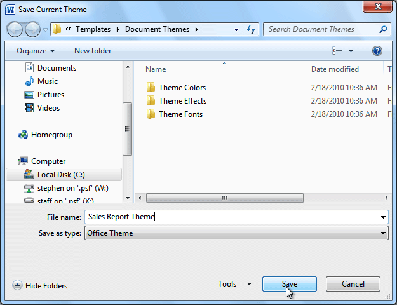This screenshot has height=305, width=397.
Task: Click the navigation pane scrollbar thumb
Action: 127,129
